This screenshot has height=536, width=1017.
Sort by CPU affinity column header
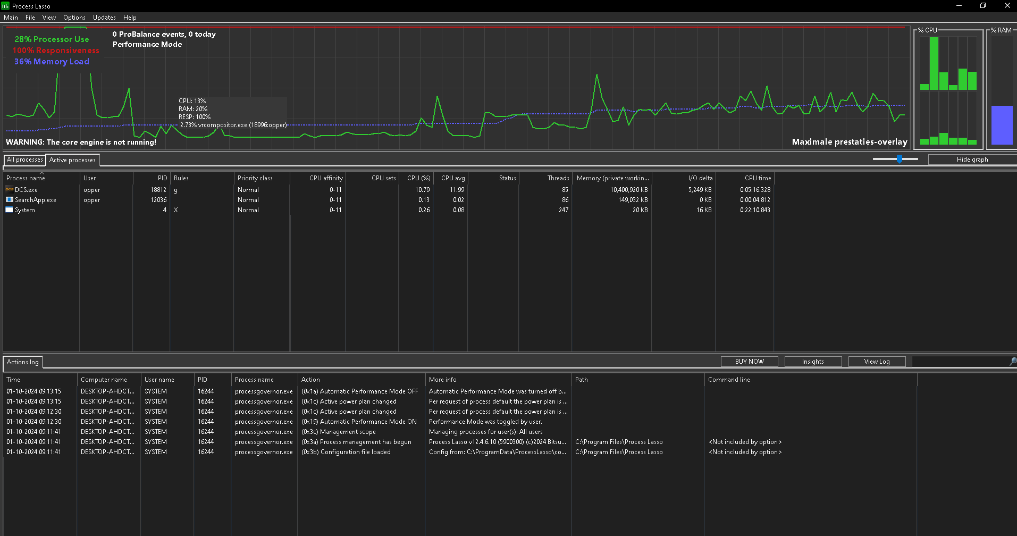coord(318,178)
